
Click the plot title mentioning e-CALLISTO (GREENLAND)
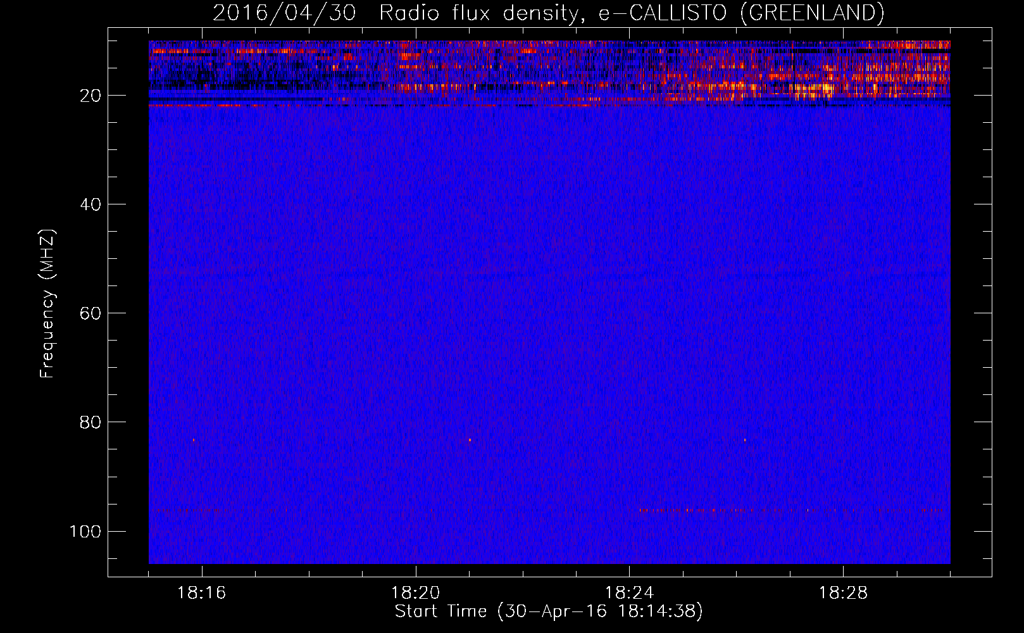click(x=549, y=13)
